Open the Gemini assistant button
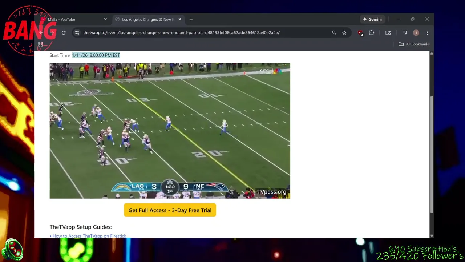Image resolution: width=465 pixels, height=262 pixels. pyautogui.click(x=372, y=19)
